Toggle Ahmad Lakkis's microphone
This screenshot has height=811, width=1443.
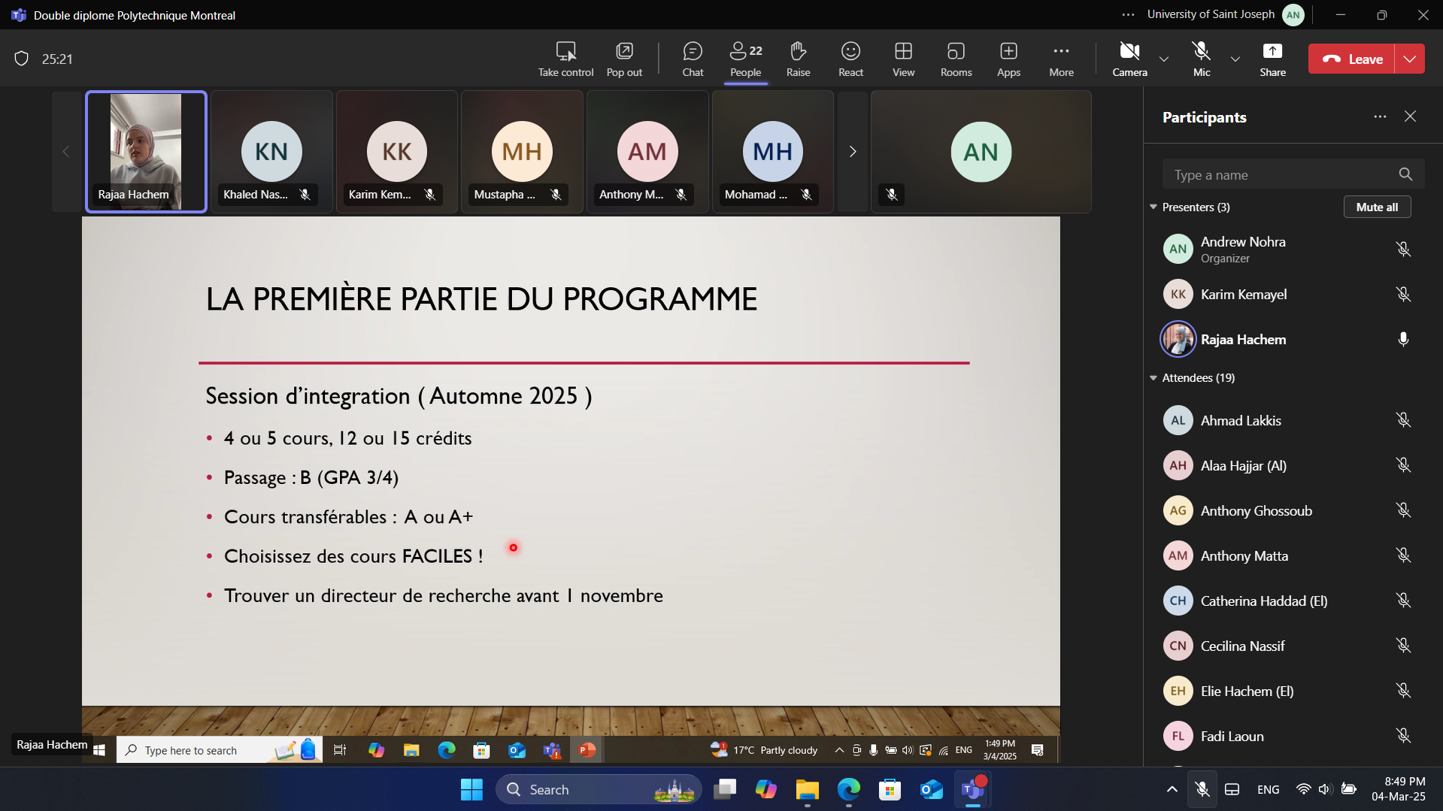pos(1402,420)
